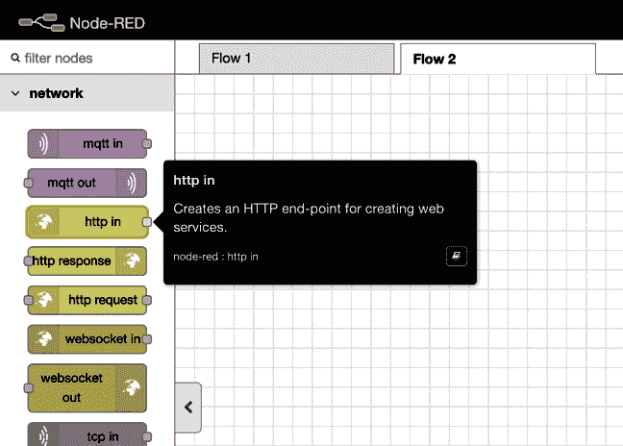Screen dimensions: 623x446
Task: Open help via the tooltip book icon
Action: 456,257
